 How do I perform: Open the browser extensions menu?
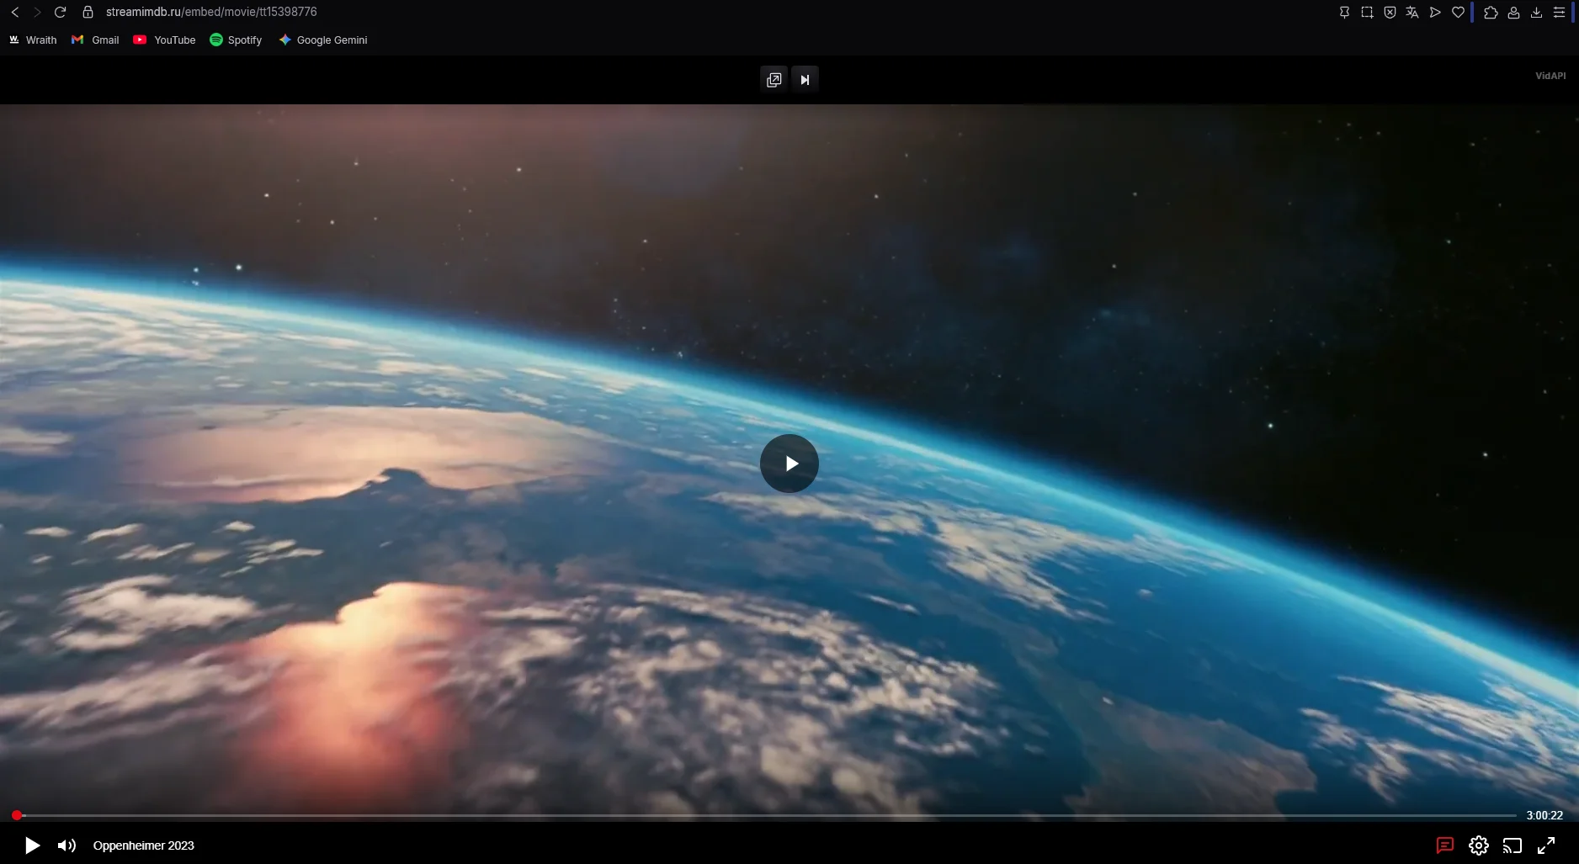coord(1491,13)
